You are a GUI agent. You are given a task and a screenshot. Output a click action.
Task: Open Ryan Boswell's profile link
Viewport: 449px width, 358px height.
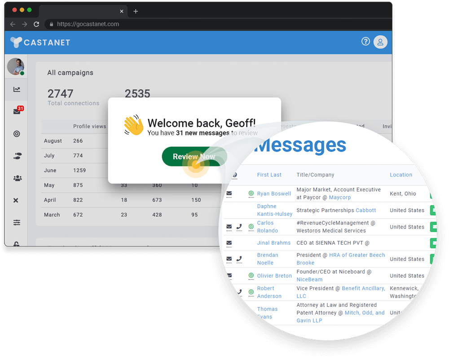pos(274,194)
